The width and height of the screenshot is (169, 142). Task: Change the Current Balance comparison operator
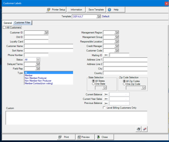[106, 94]
